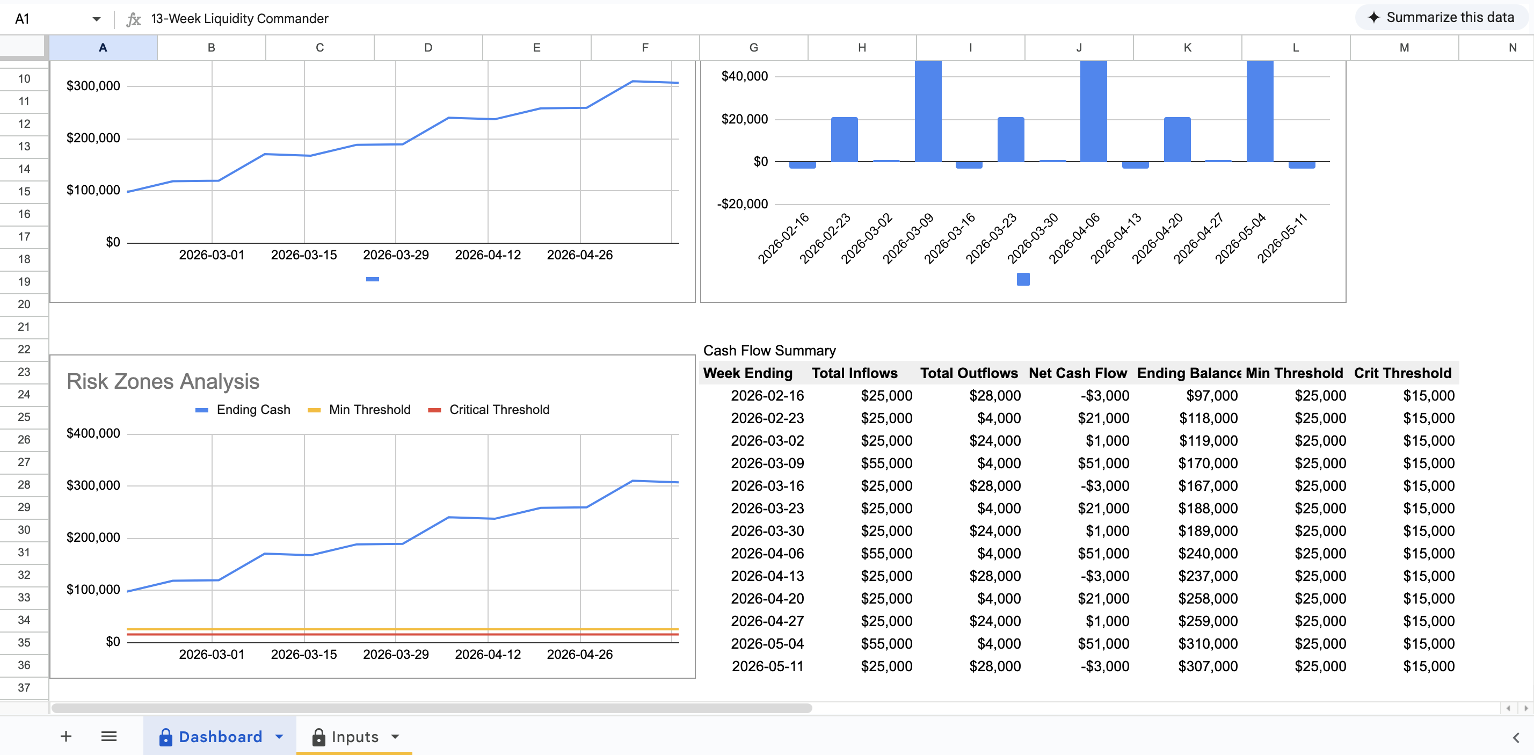Click horizontal scroll right arrow

point(1525,708)
